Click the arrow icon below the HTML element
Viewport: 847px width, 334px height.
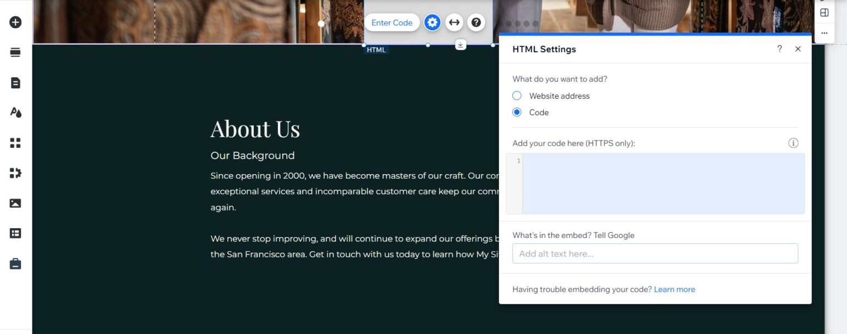point(460,44)
